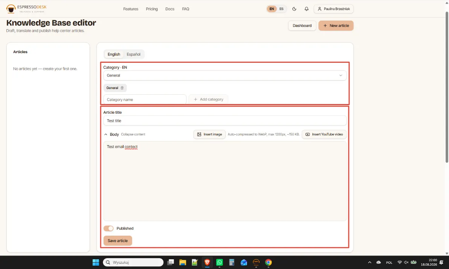Click the muted volume tray icon
Screen dimensions: 449x269
406,262
